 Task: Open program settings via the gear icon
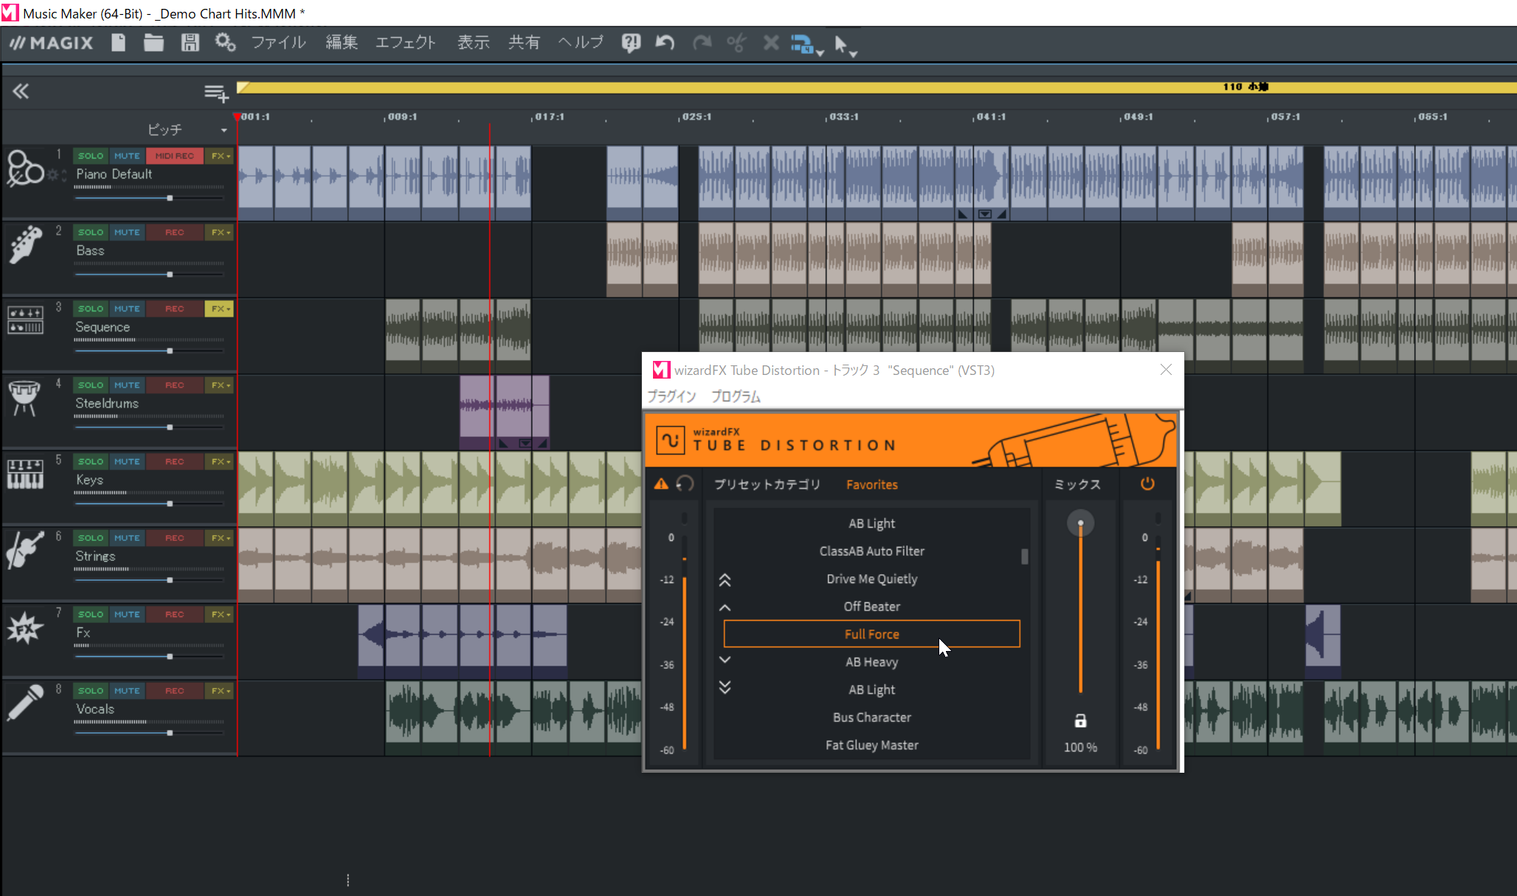225,43
